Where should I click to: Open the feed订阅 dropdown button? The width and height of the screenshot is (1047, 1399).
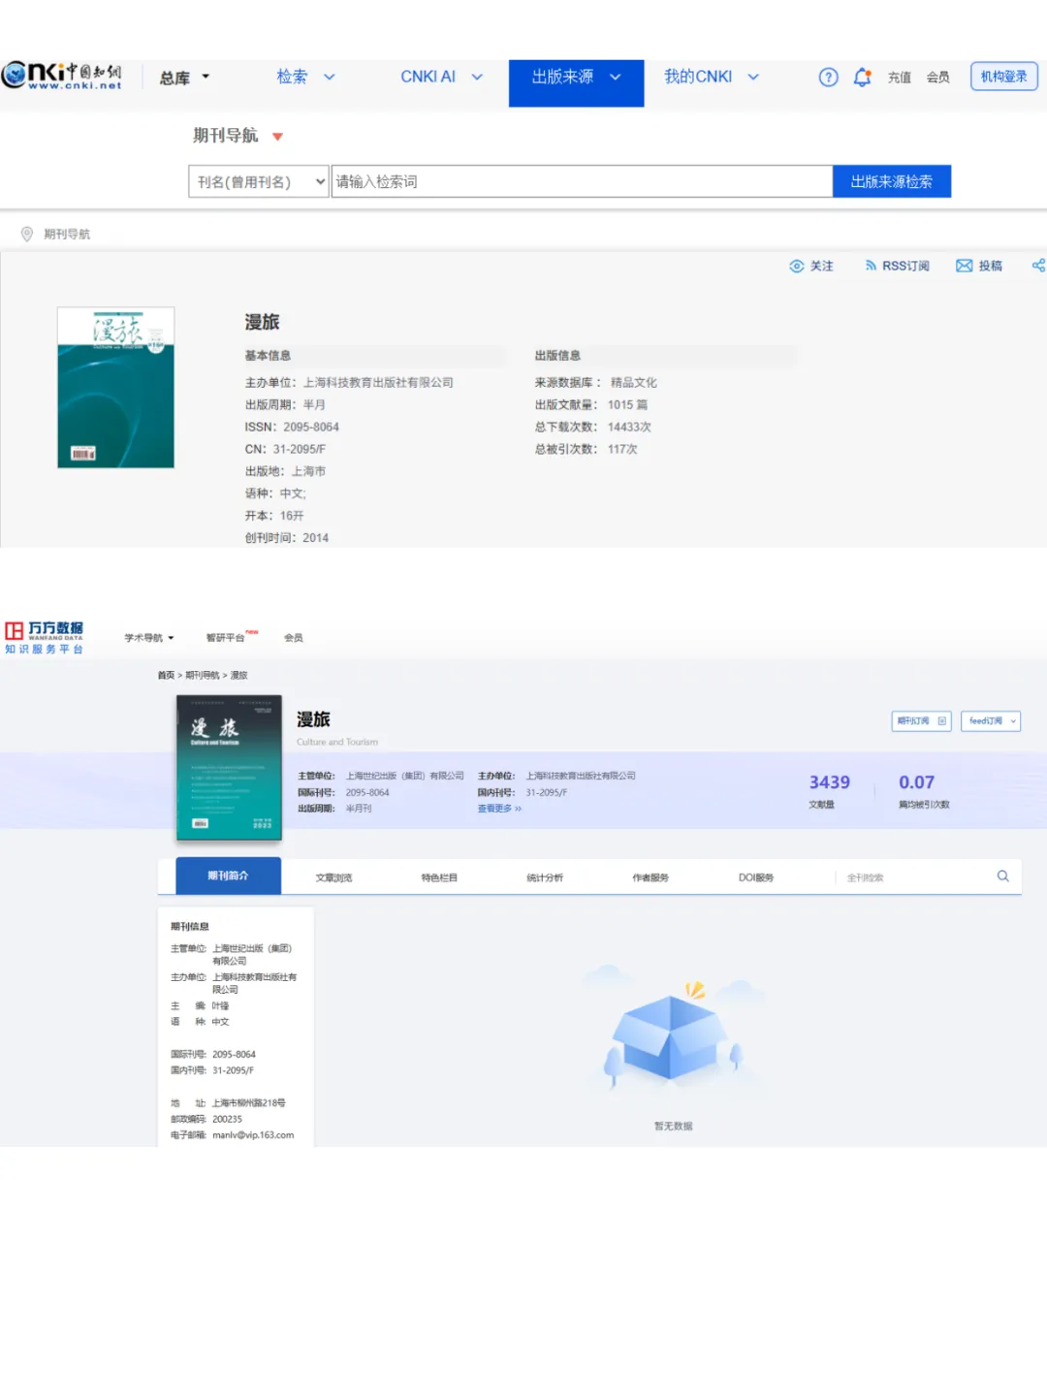(991, 721)
